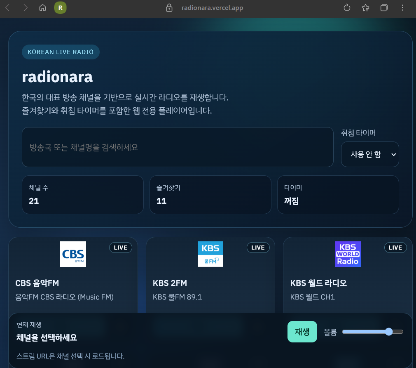Click the channel search input field
This screenshot has width=416, height=368.
pos(177,147)
